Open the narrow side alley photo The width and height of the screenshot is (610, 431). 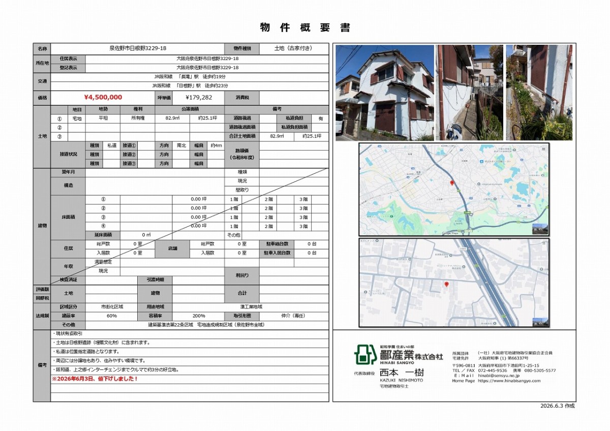click(469, 92)
